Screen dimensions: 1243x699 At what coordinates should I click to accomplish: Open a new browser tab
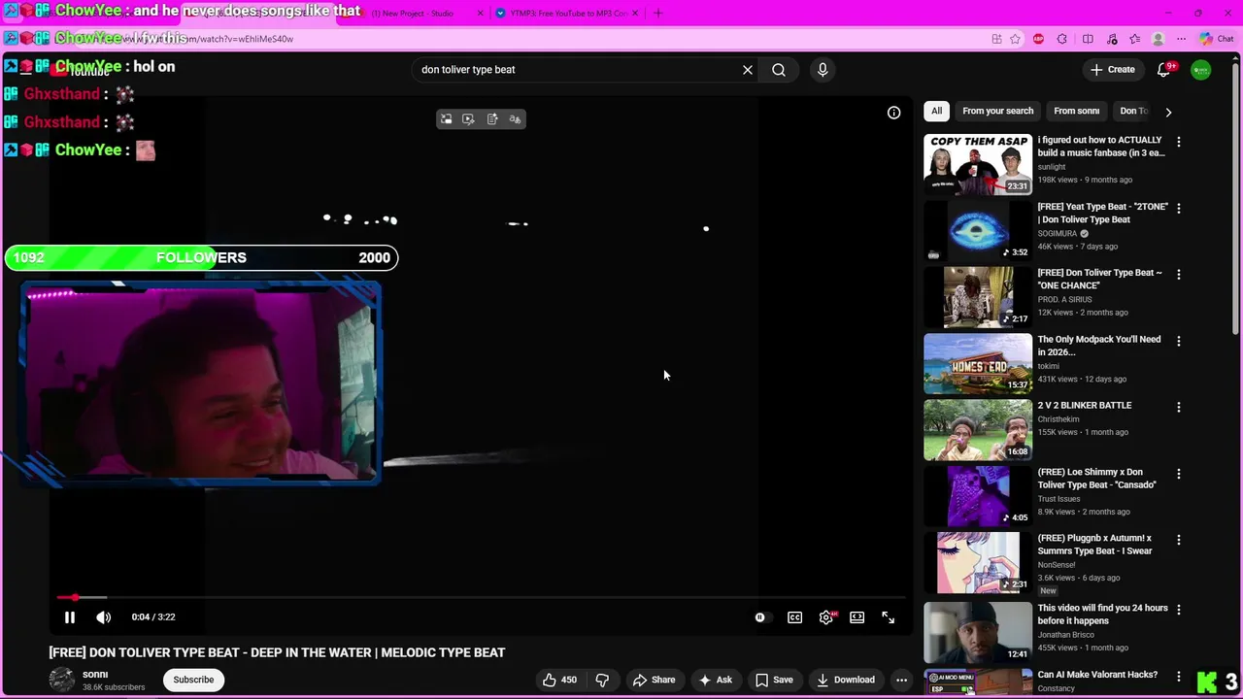click(658, 14)
